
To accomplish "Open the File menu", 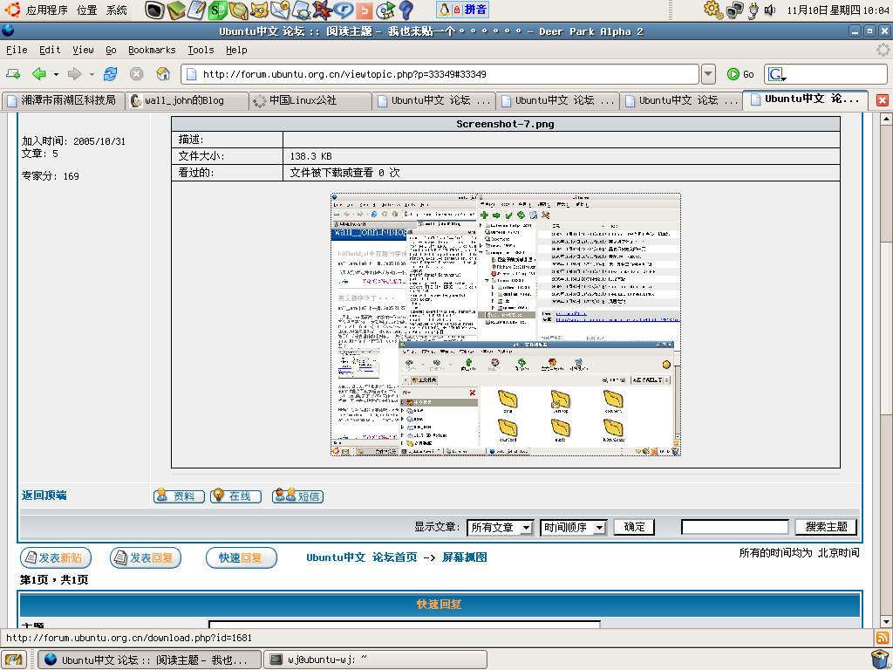I will [17, 50].
